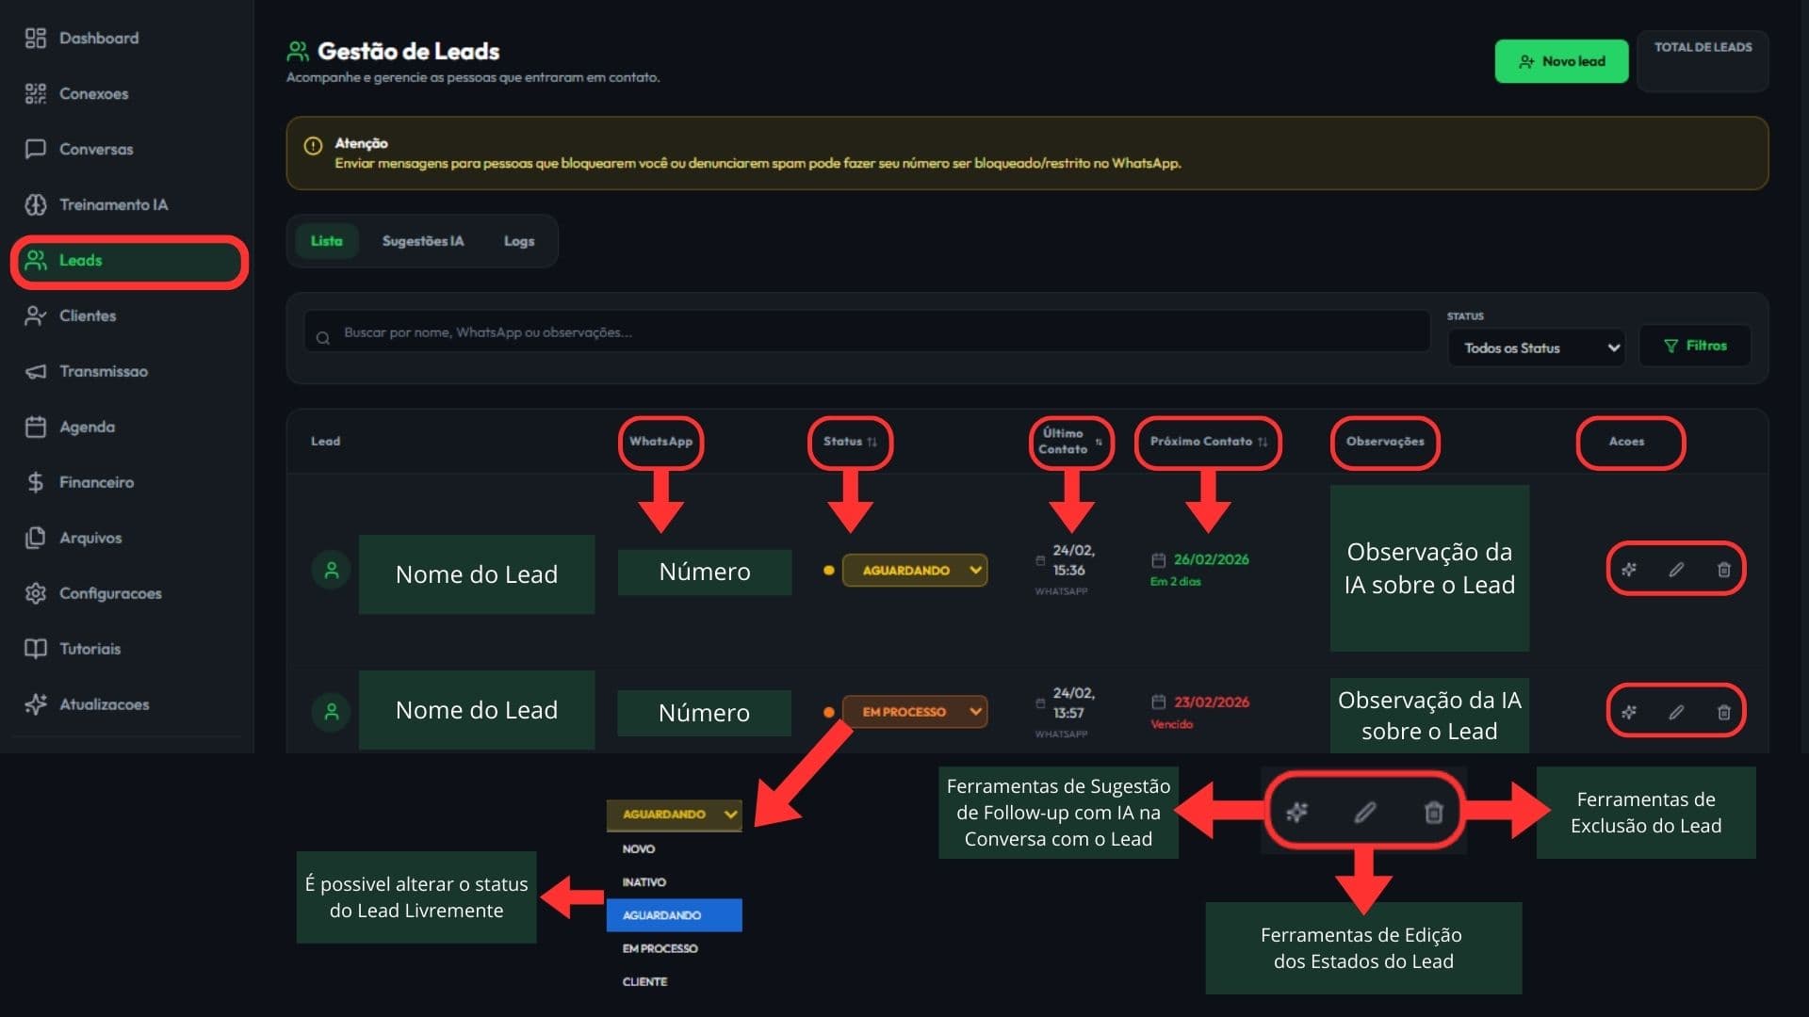Open the Financeiro section
This screenshot has width=1809, height=1017.
click(x=96, y=482)
